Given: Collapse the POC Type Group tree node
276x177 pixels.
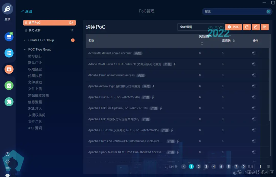Looking at the screenshot, I should click(25, 50).
